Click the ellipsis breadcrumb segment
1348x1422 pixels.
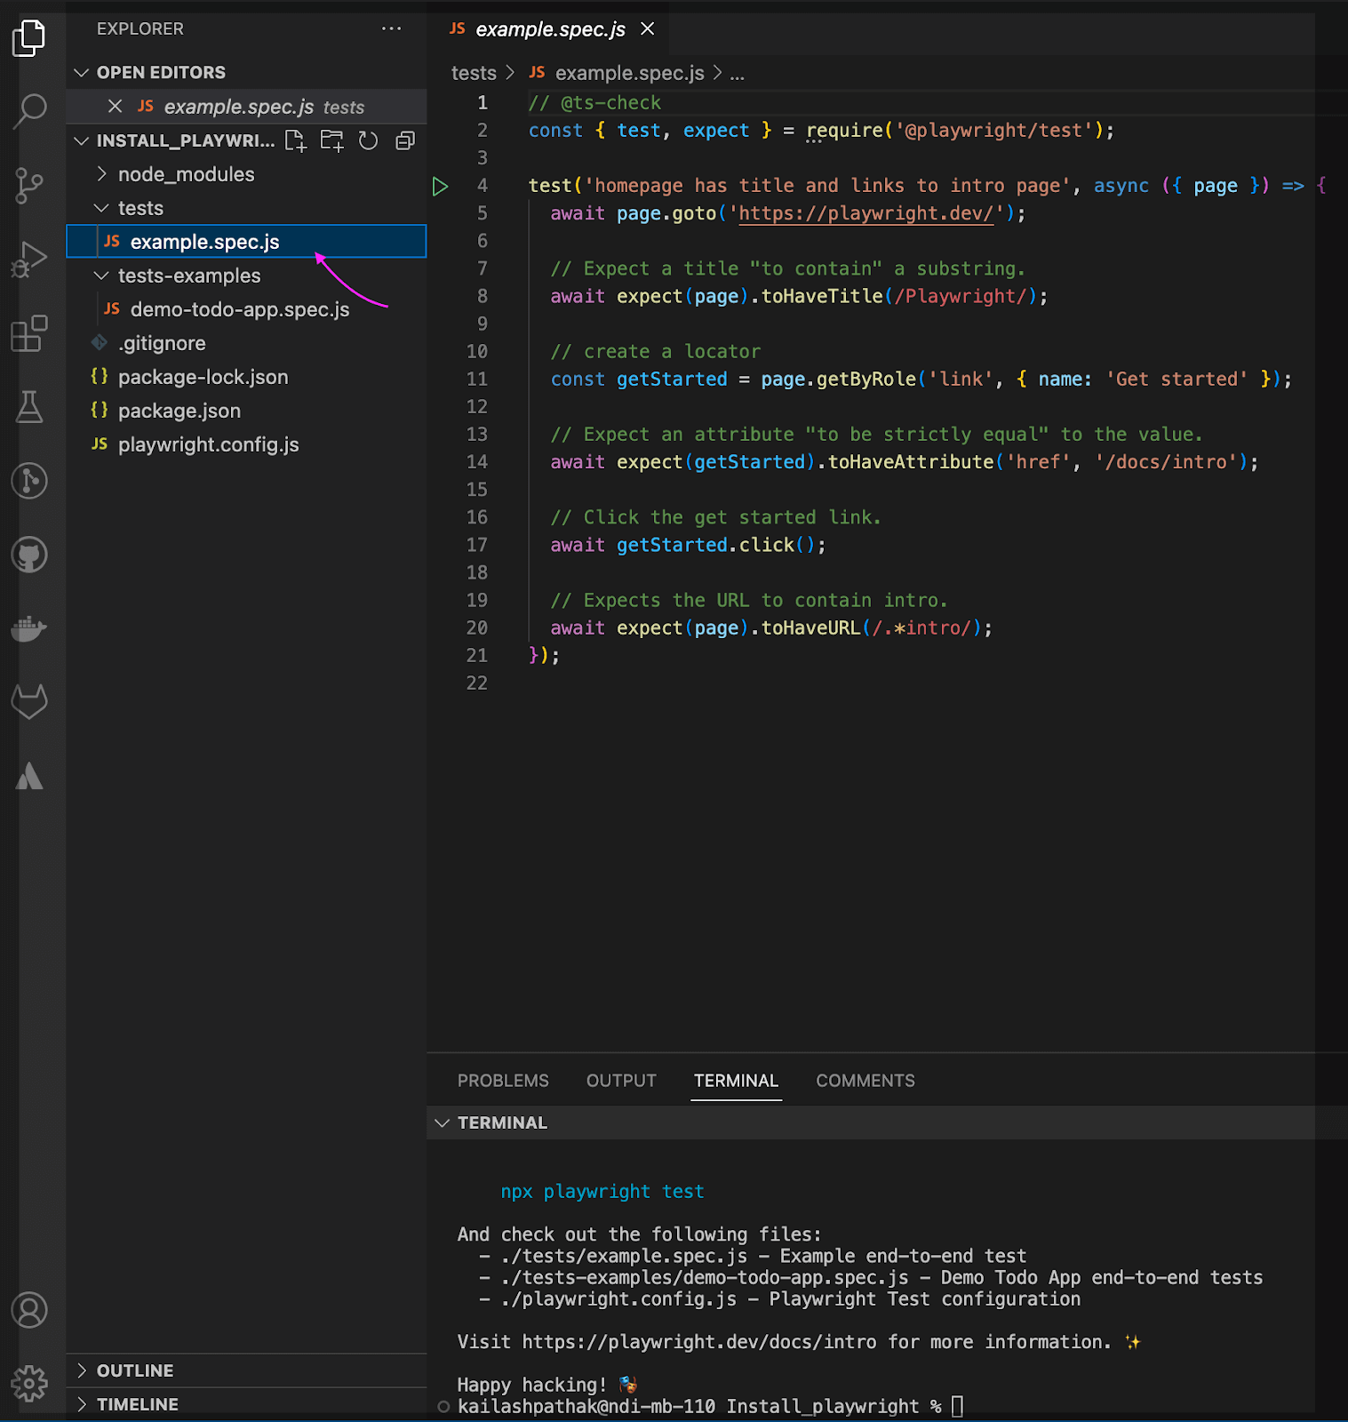737,73
